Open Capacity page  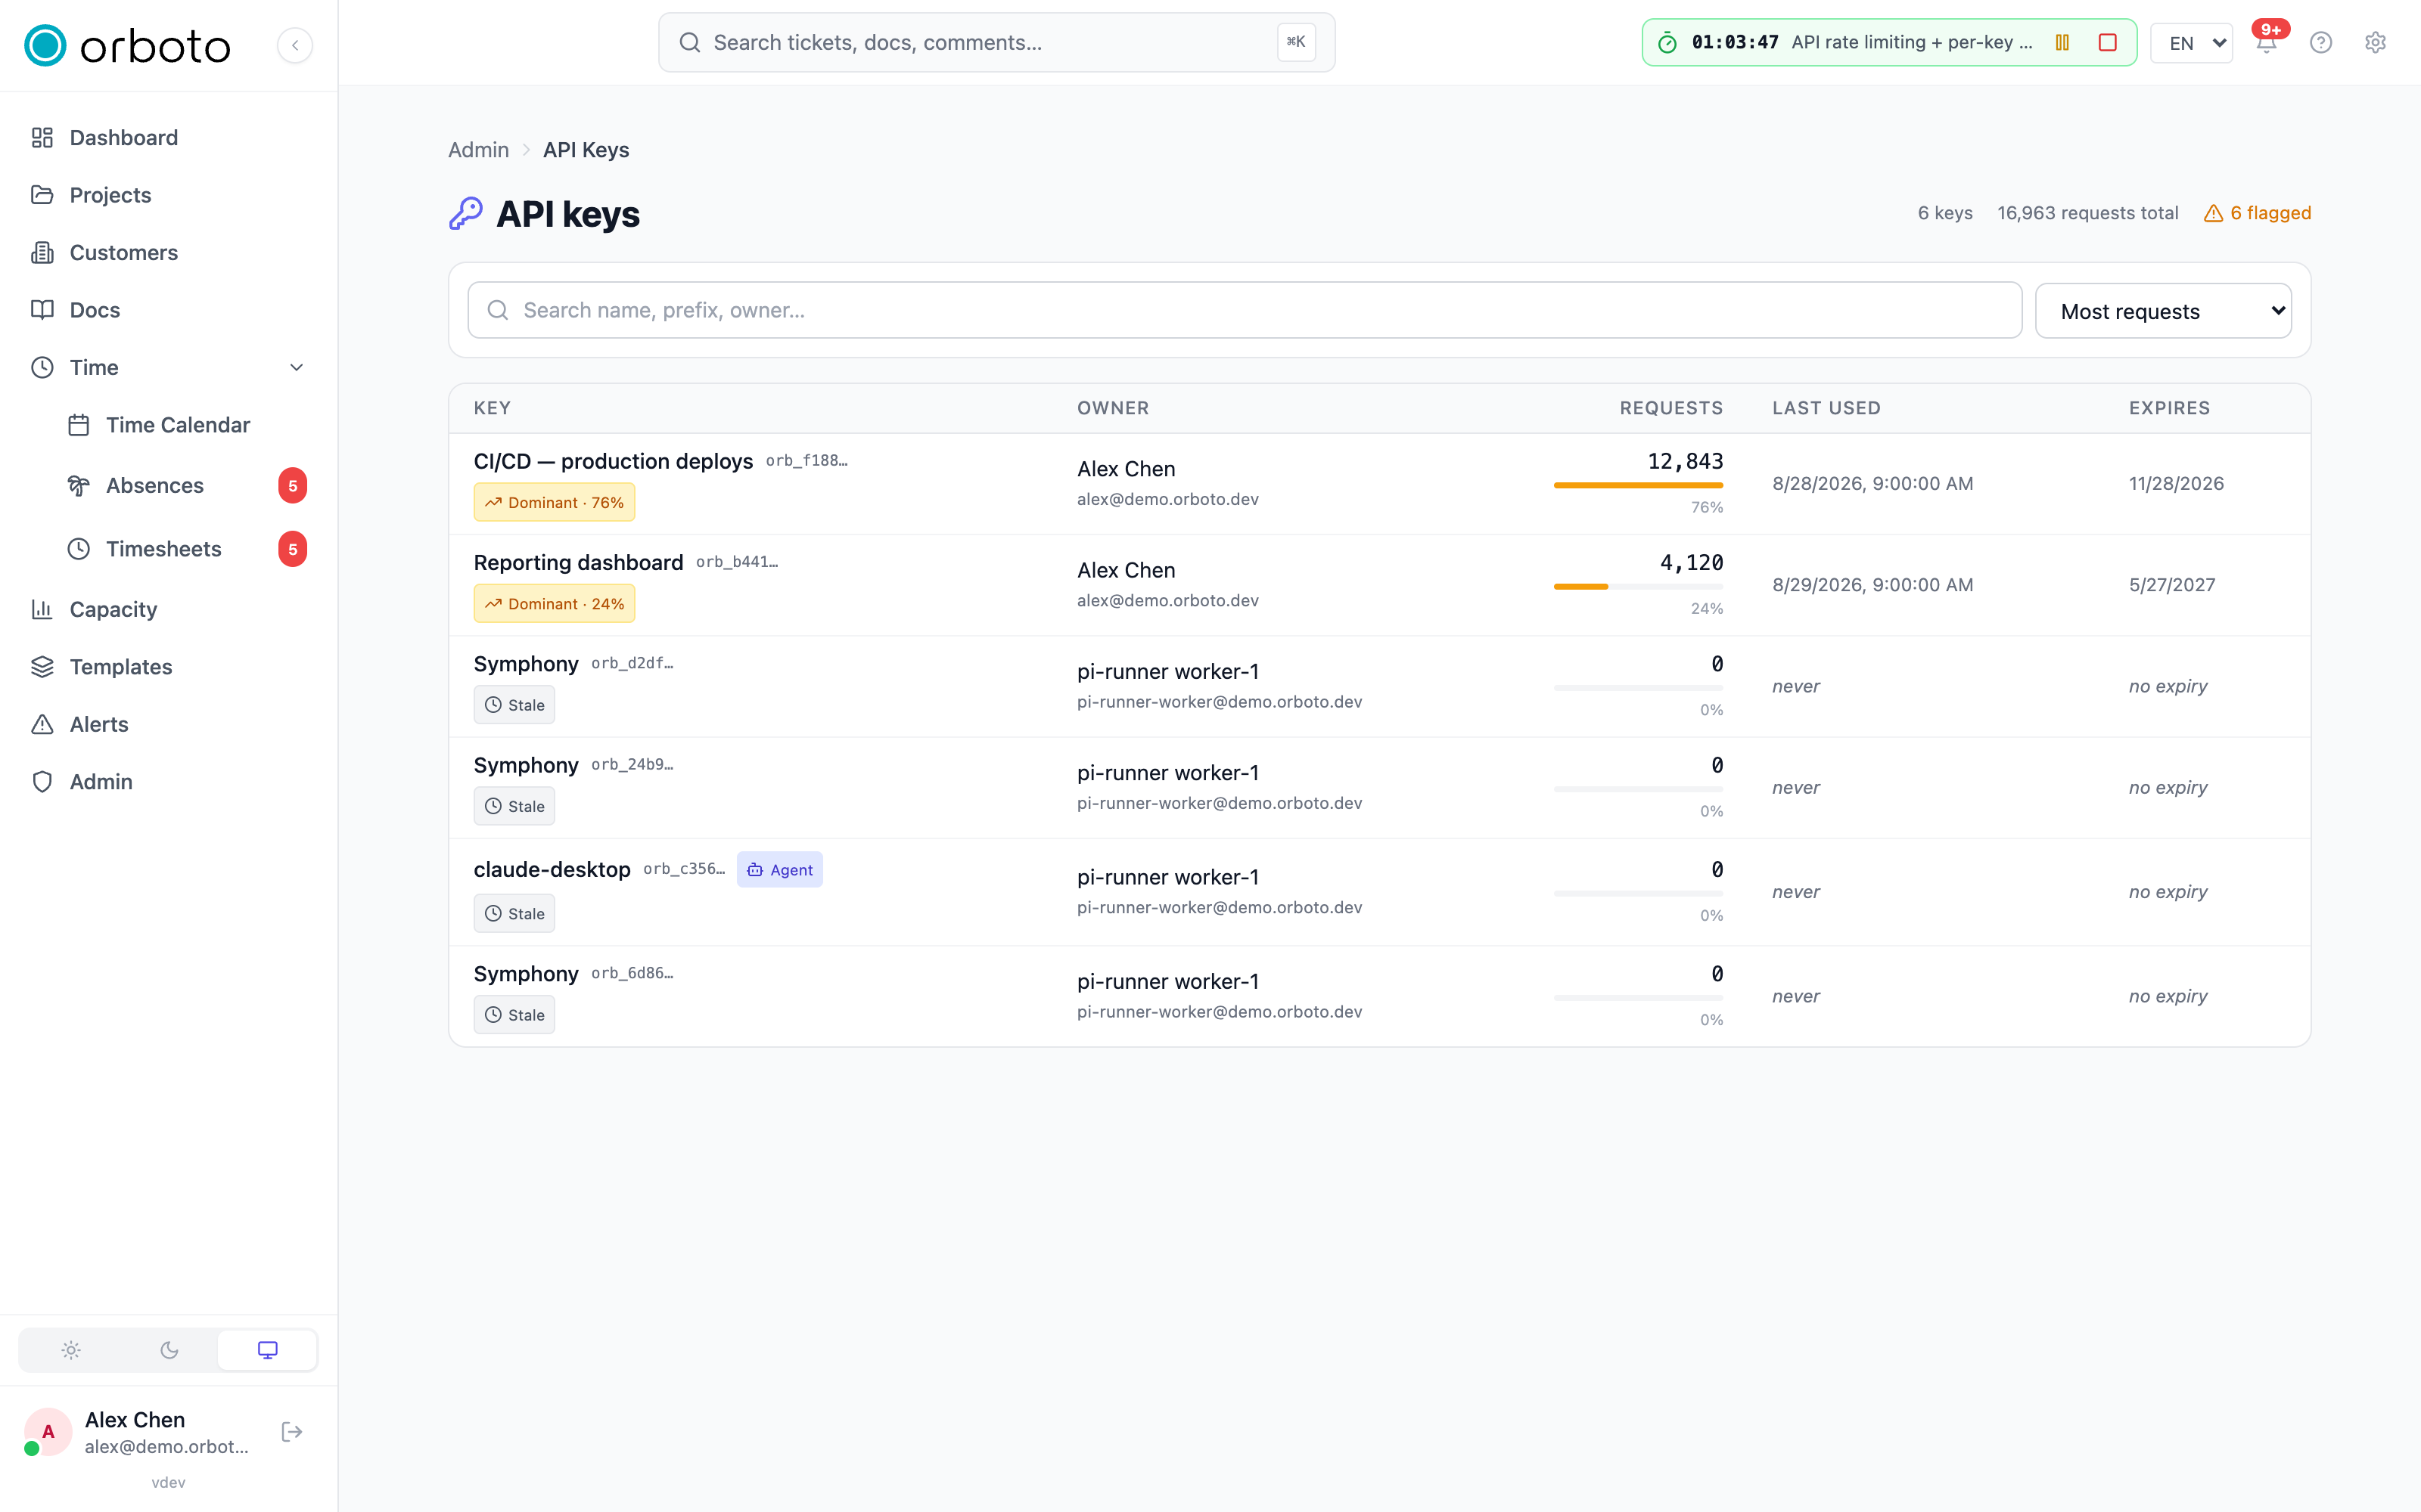click(113, 609)
